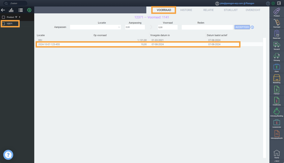Click the 01-03-2021 earliest date cell
Viewport: 284px width, 163px height.
(158, 40)
